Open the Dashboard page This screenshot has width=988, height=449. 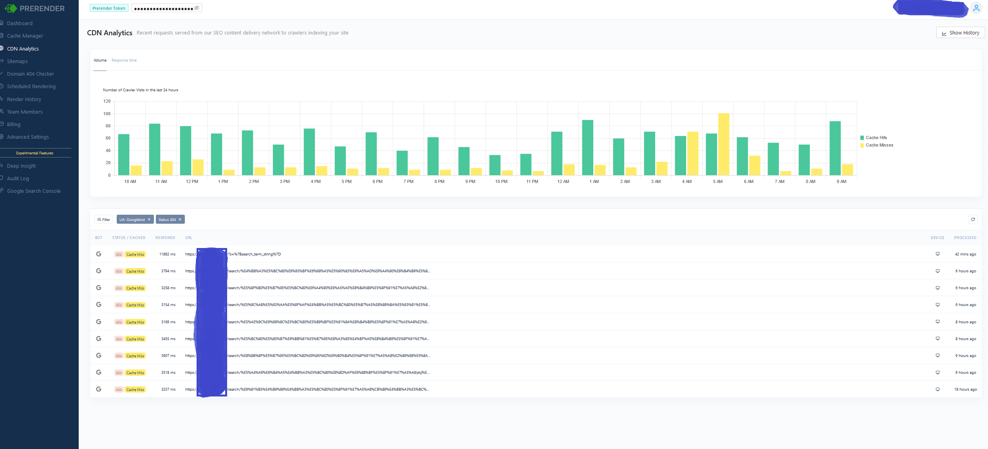(20, 23)
